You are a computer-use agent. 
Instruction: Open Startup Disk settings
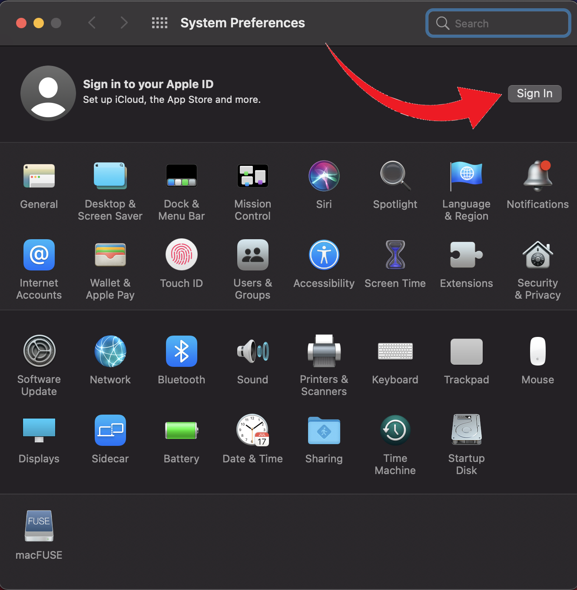467,430
